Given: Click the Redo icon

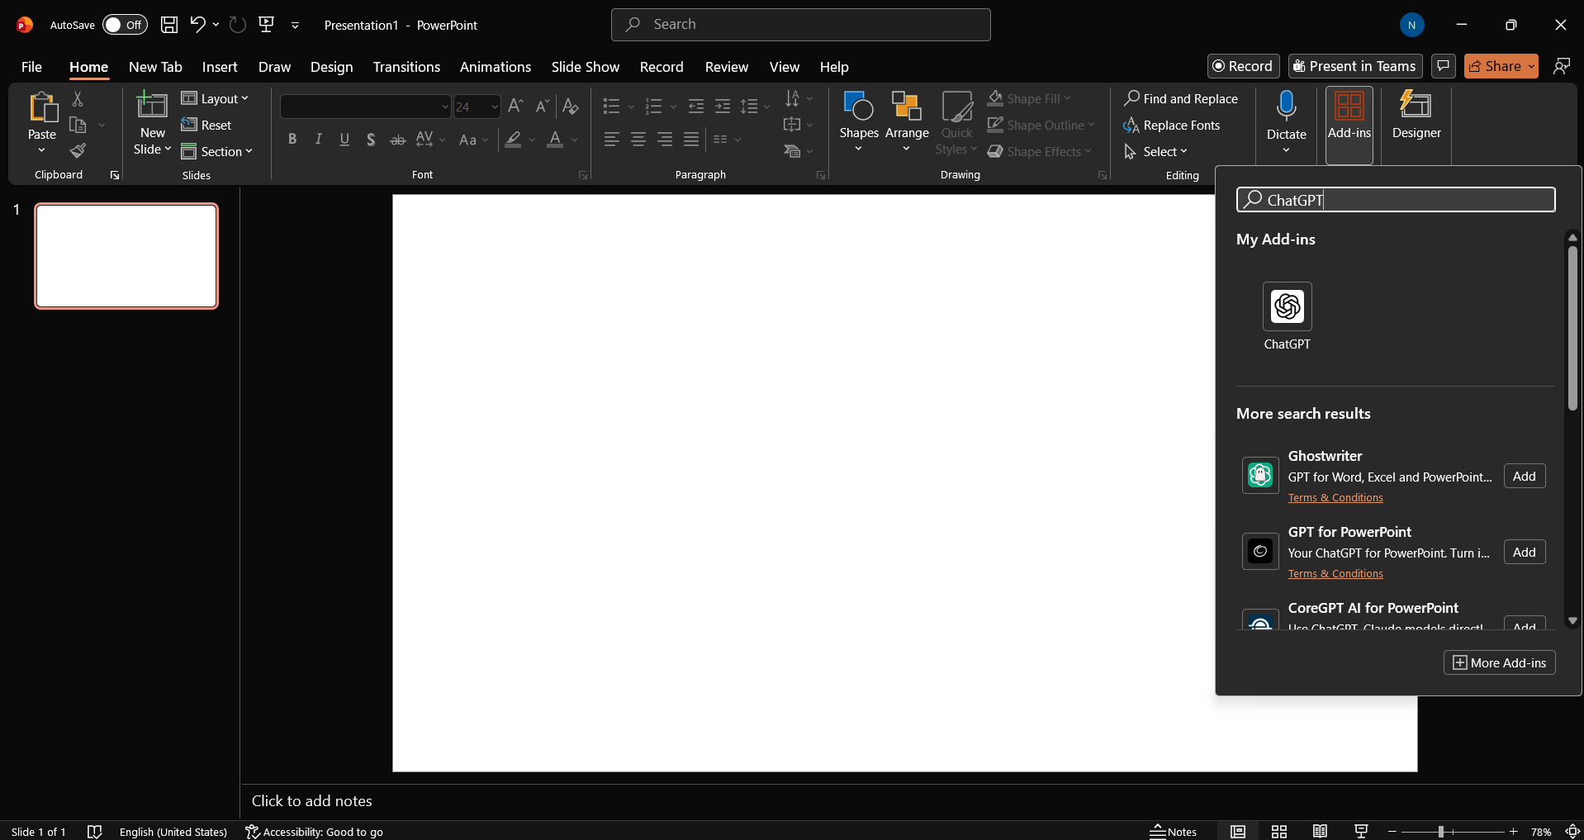Looking at the screenshot, I should tap(238, 25).
